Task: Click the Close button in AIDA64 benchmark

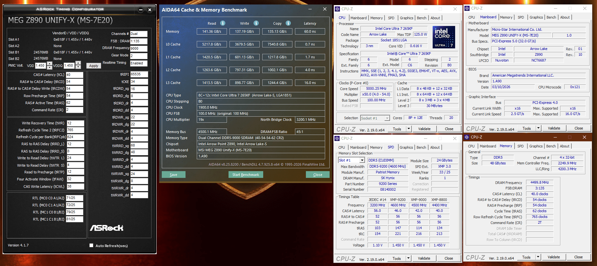Action: click(318, 175)
